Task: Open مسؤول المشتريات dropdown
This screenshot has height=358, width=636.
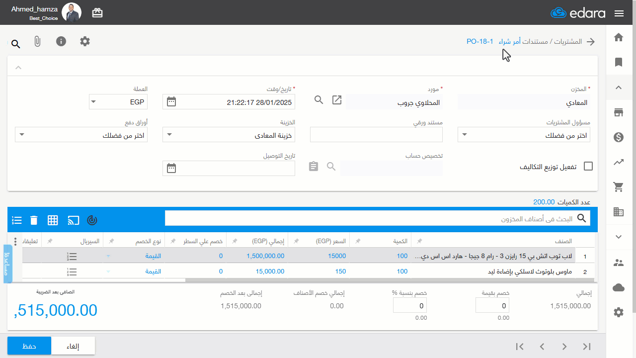Action: 524,135
